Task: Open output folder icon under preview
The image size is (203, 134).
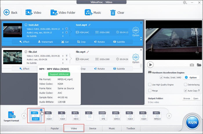Action: [199, 65]
